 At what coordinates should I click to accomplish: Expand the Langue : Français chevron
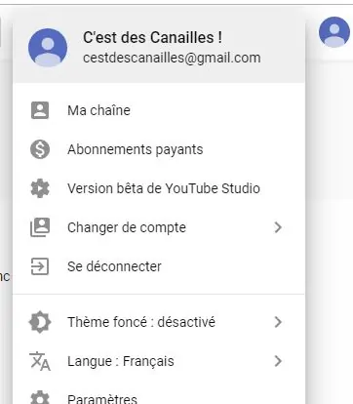click(278, 361)
